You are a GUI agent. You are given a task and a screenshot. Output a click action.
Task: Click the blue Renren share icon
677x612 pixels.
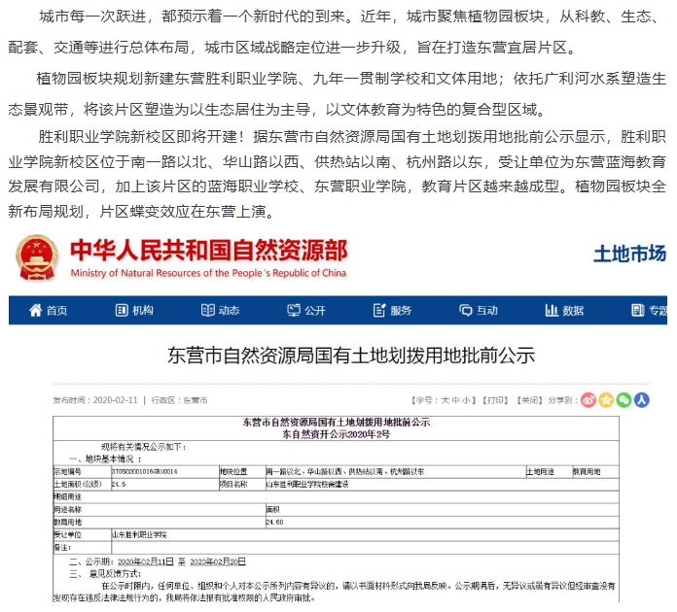[642, 400]
